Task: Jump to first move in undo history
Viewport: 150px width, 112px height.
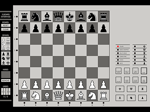Action: [x=2, y=92]
